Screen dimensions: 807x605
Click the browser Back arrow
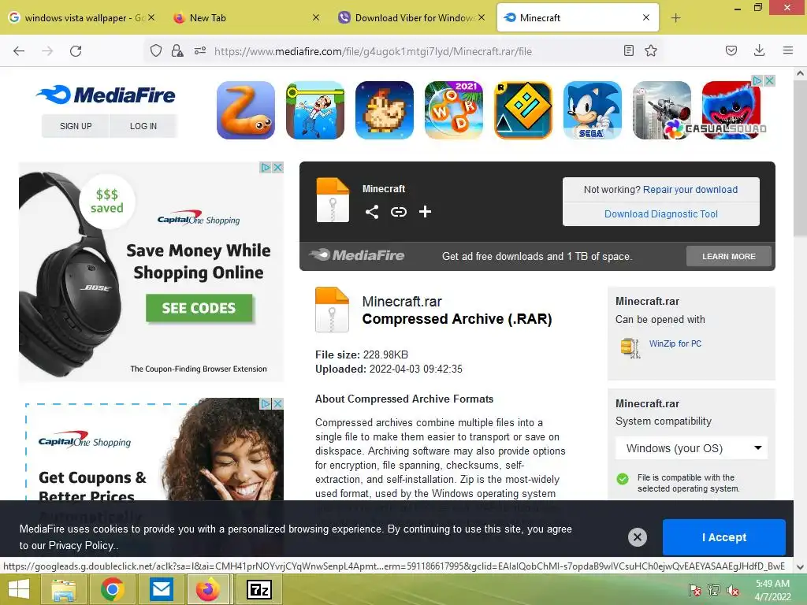pyautogui.click(x=19, y=51)
